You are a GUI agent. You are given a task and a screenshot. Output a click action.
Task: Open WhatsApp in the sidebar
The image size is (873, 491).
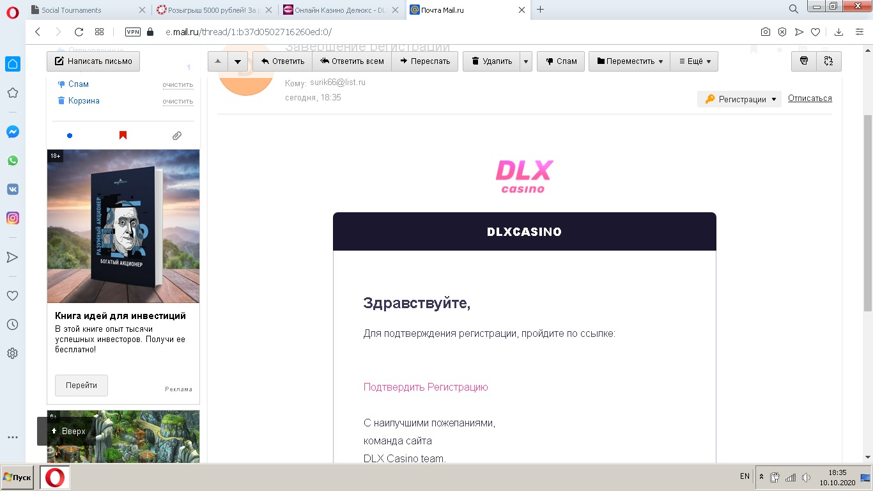[x=12, y=160]
